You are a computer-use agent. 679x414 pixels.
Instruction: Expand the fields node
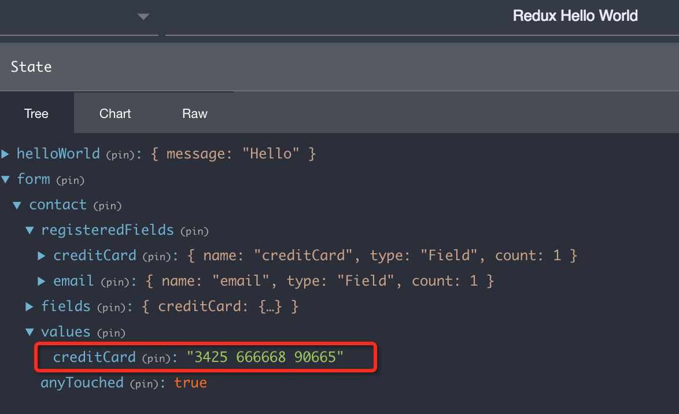pyautogui.click(x=29, y=306)
